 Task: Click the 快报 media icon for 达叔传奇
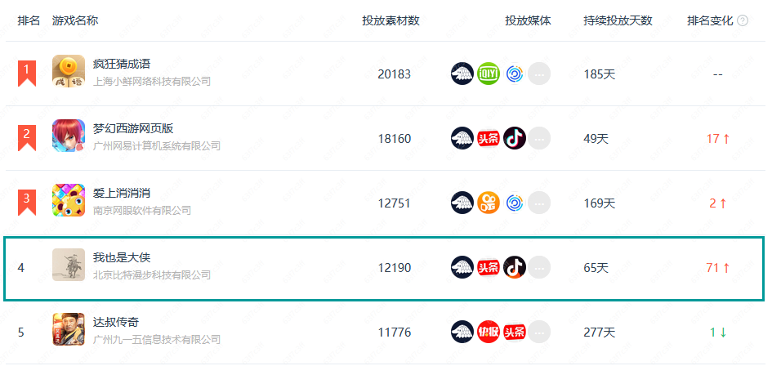pyautogui.click(x=489, y=332)
